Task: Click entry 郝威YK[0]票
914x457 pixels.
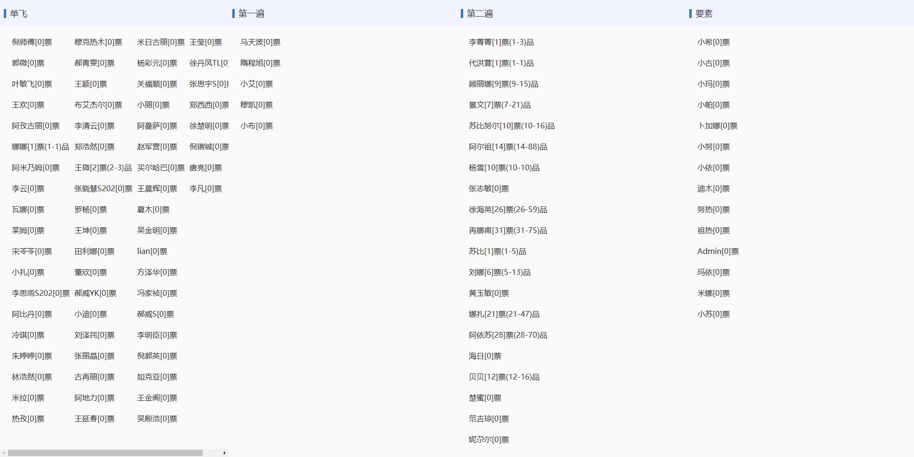Action: point(95,293)
